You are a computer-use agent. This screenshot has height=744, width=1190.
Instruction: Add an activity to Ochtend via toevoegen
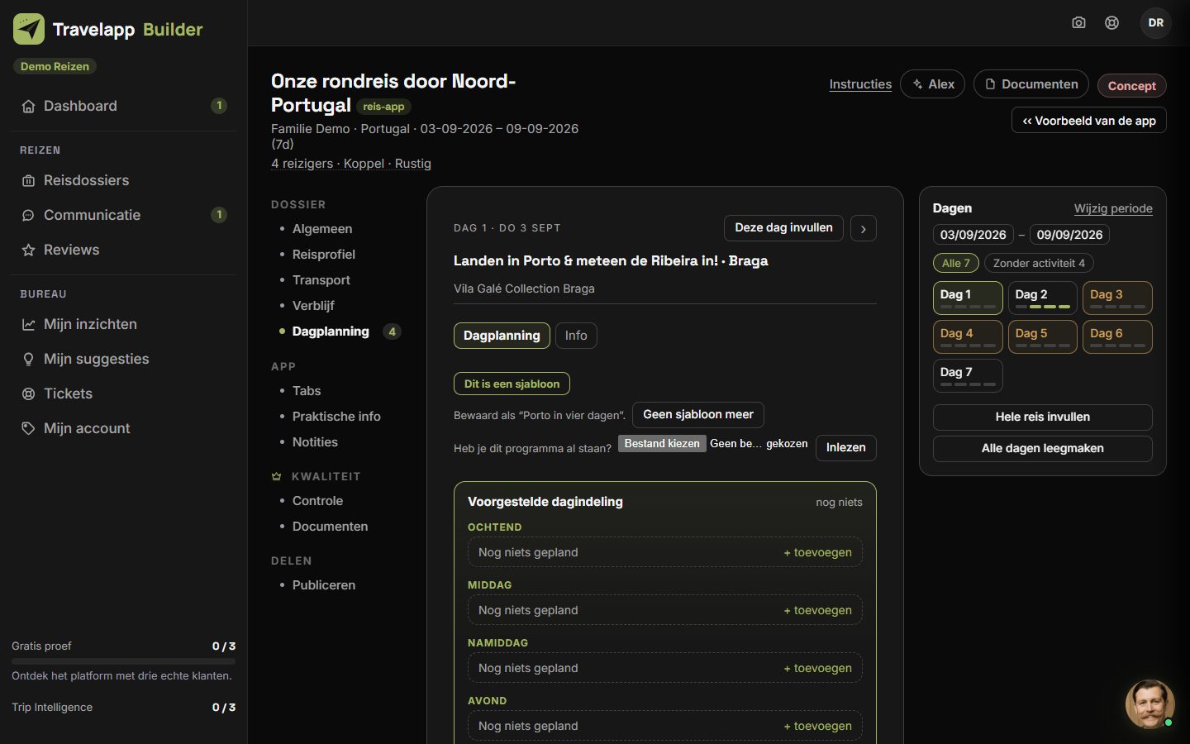[817, 552]
